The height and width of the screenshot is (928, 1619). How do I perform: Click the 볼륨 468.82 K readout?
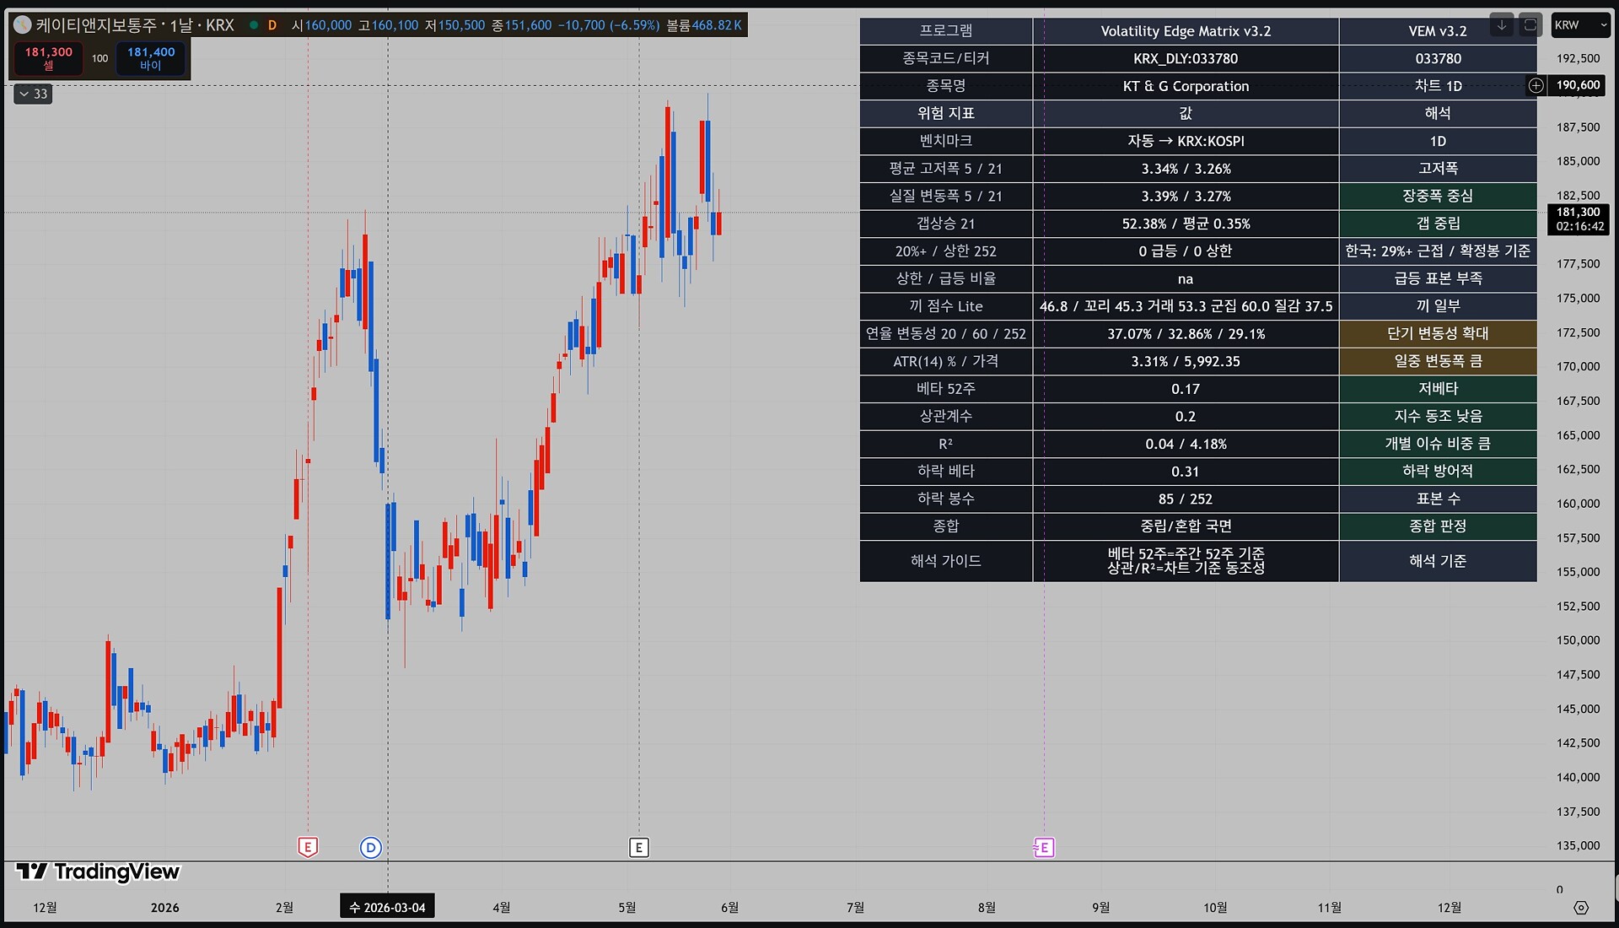pyautogui.click(x=704, y=25)
